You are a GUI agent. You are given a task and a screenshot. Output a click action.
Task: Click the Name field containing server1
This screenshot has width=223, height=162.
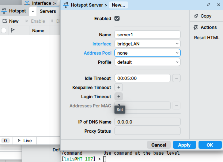click(x=147, y=34)
